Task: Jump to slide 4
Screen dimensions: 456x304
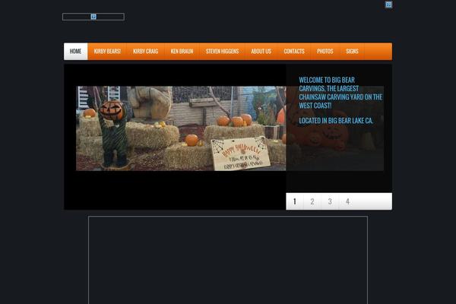Action: [x=347, y=201]
